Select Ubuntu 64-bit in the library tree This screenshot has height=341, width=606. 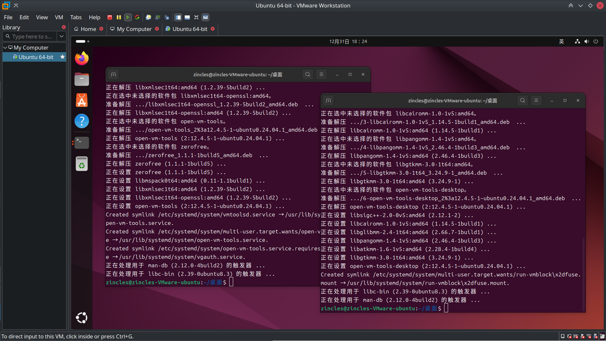point(34,57)
